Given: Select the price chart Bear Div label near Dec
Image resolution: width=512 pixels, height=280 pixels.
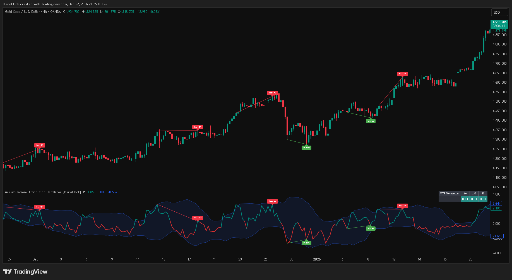Looking at the screenshot, I should pos(40,145).
